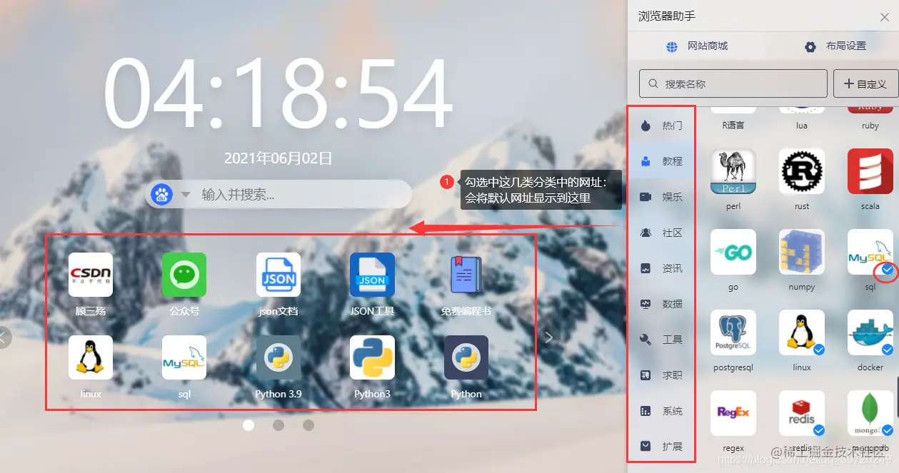The height and width of the screenshot is (473, 899).
Task: Click the R语言 site icon
Action: 733,109
